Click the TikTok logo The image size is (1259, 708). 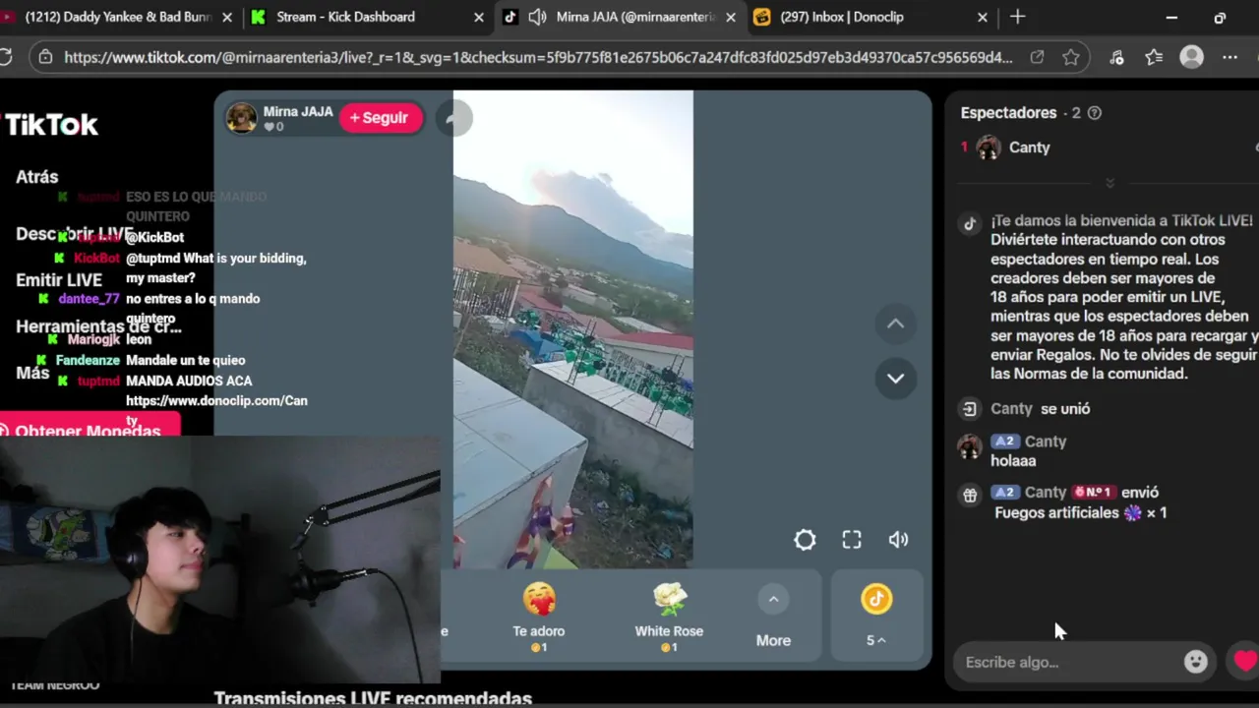[51, 125]
